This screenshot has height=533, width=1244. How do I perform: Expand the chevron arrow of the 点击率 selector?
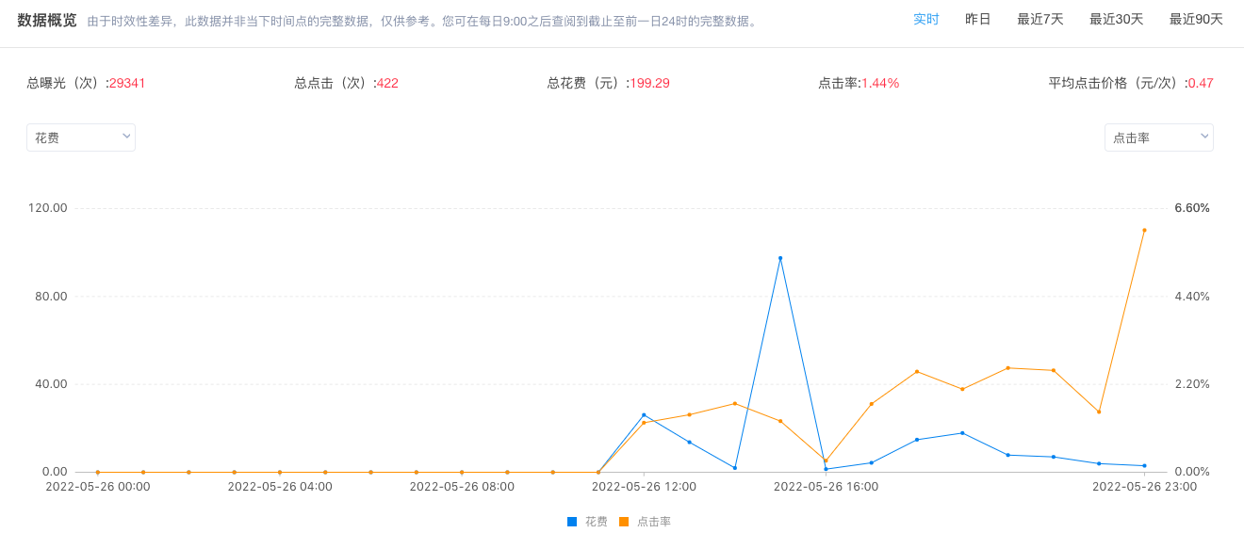click(1204, 137)
